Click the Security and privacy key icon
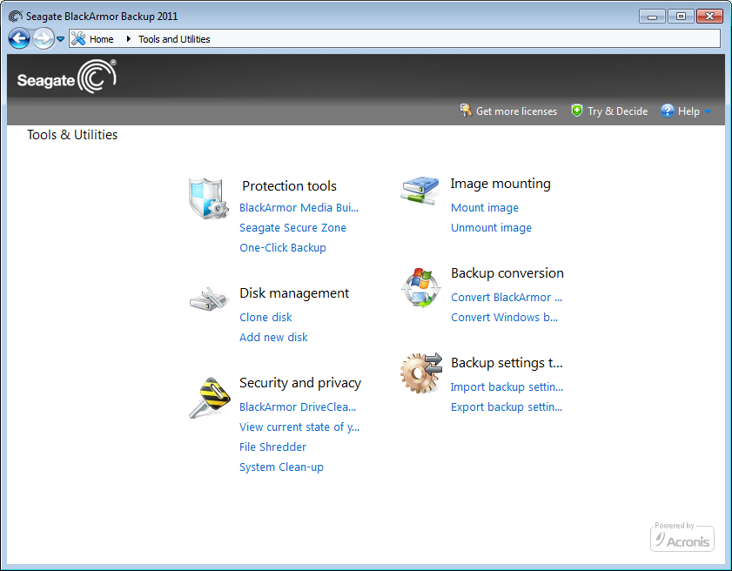Image resolution: width=732 pixels, height=571 pixels. [x=209, y=398]
